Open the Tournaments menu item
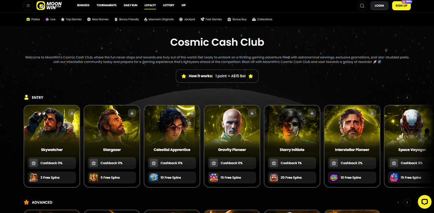The height and width of the screenshot is (213, 434). click(106, 5)
